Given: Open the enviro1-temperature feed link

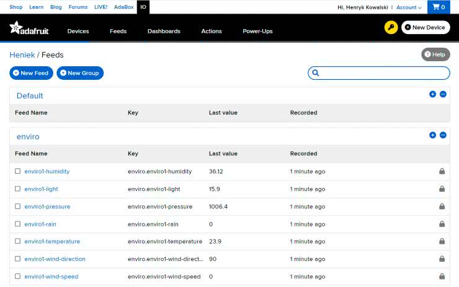Looking at the screenshot, I should [52, 242].
